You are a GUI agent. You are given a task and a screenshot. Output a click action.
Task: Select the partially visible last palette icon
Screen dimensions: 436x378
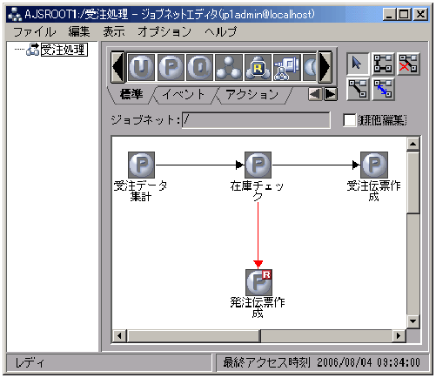point(310,67)
